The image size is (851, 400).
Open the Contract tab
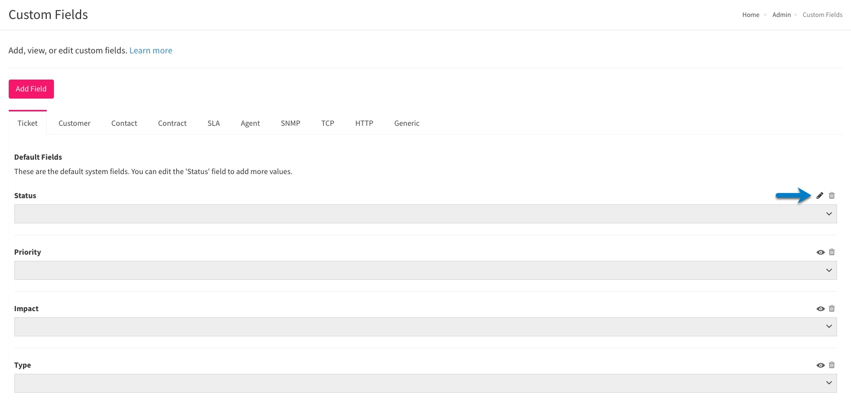172,123
